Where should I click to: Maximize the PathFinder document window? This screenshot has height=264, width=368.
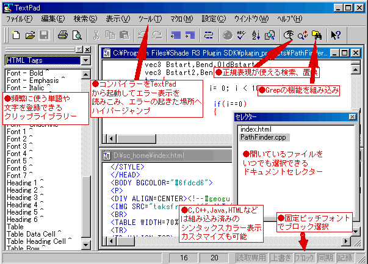pyautogui.click(x=345, y=53)
